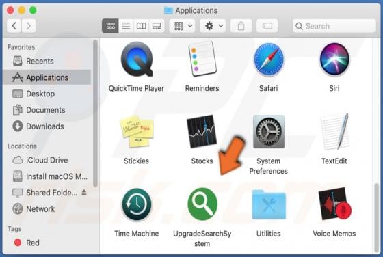Click the sidebar scrollbar
383x257 pixels.
tap(95, 113)
